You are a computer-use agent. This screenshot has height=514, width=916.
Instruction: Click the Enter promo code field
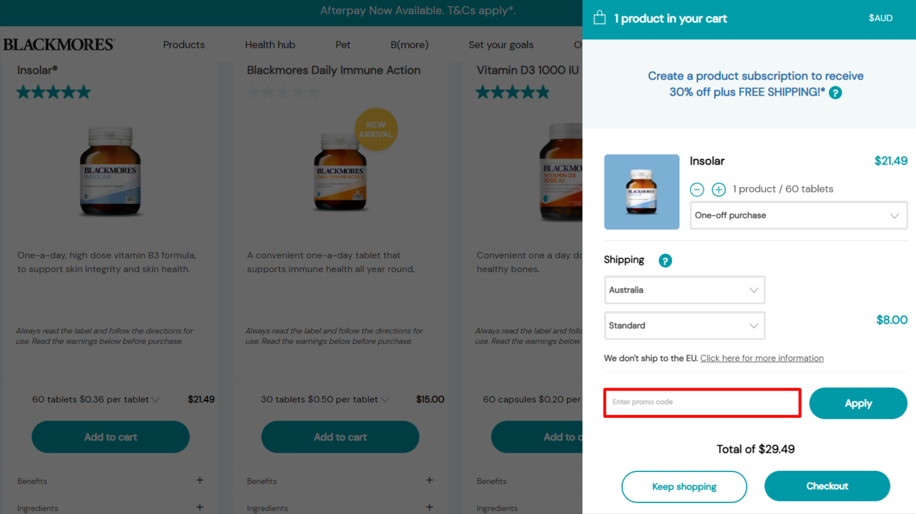(x=702, y=403)
